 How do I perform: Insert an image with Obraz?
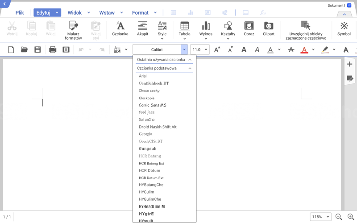[x=249, y=29]
